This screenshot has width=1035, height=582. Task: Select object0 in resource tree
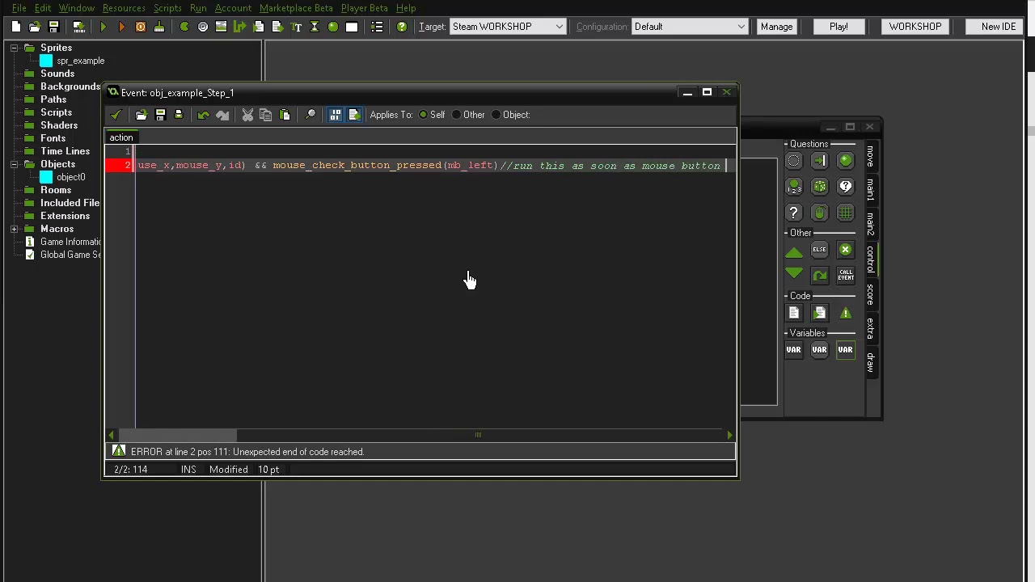point(70,177)
